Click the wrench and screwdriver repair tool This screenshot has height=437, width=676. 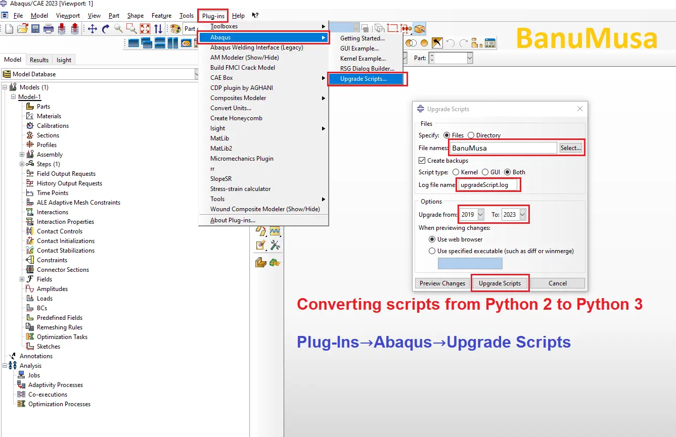[275, 245]
